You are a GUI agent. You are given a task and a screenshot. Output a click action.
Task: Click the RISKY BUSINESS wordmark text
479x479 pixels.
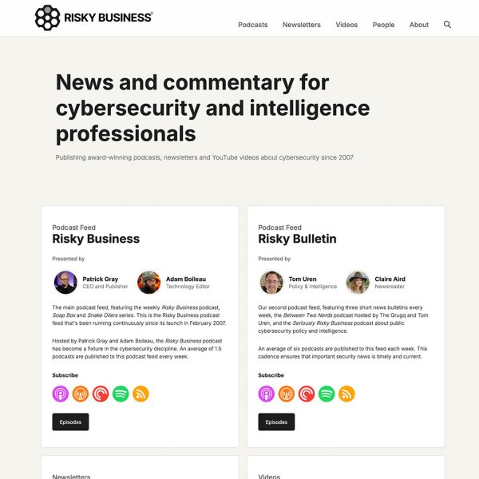tap(108, 18)
